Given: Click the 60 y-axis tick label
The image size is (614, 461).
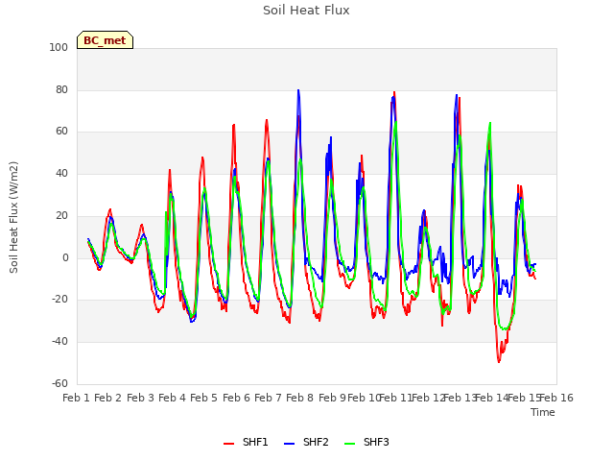Looking at the screenshot, I should click(x=61, y=132).
